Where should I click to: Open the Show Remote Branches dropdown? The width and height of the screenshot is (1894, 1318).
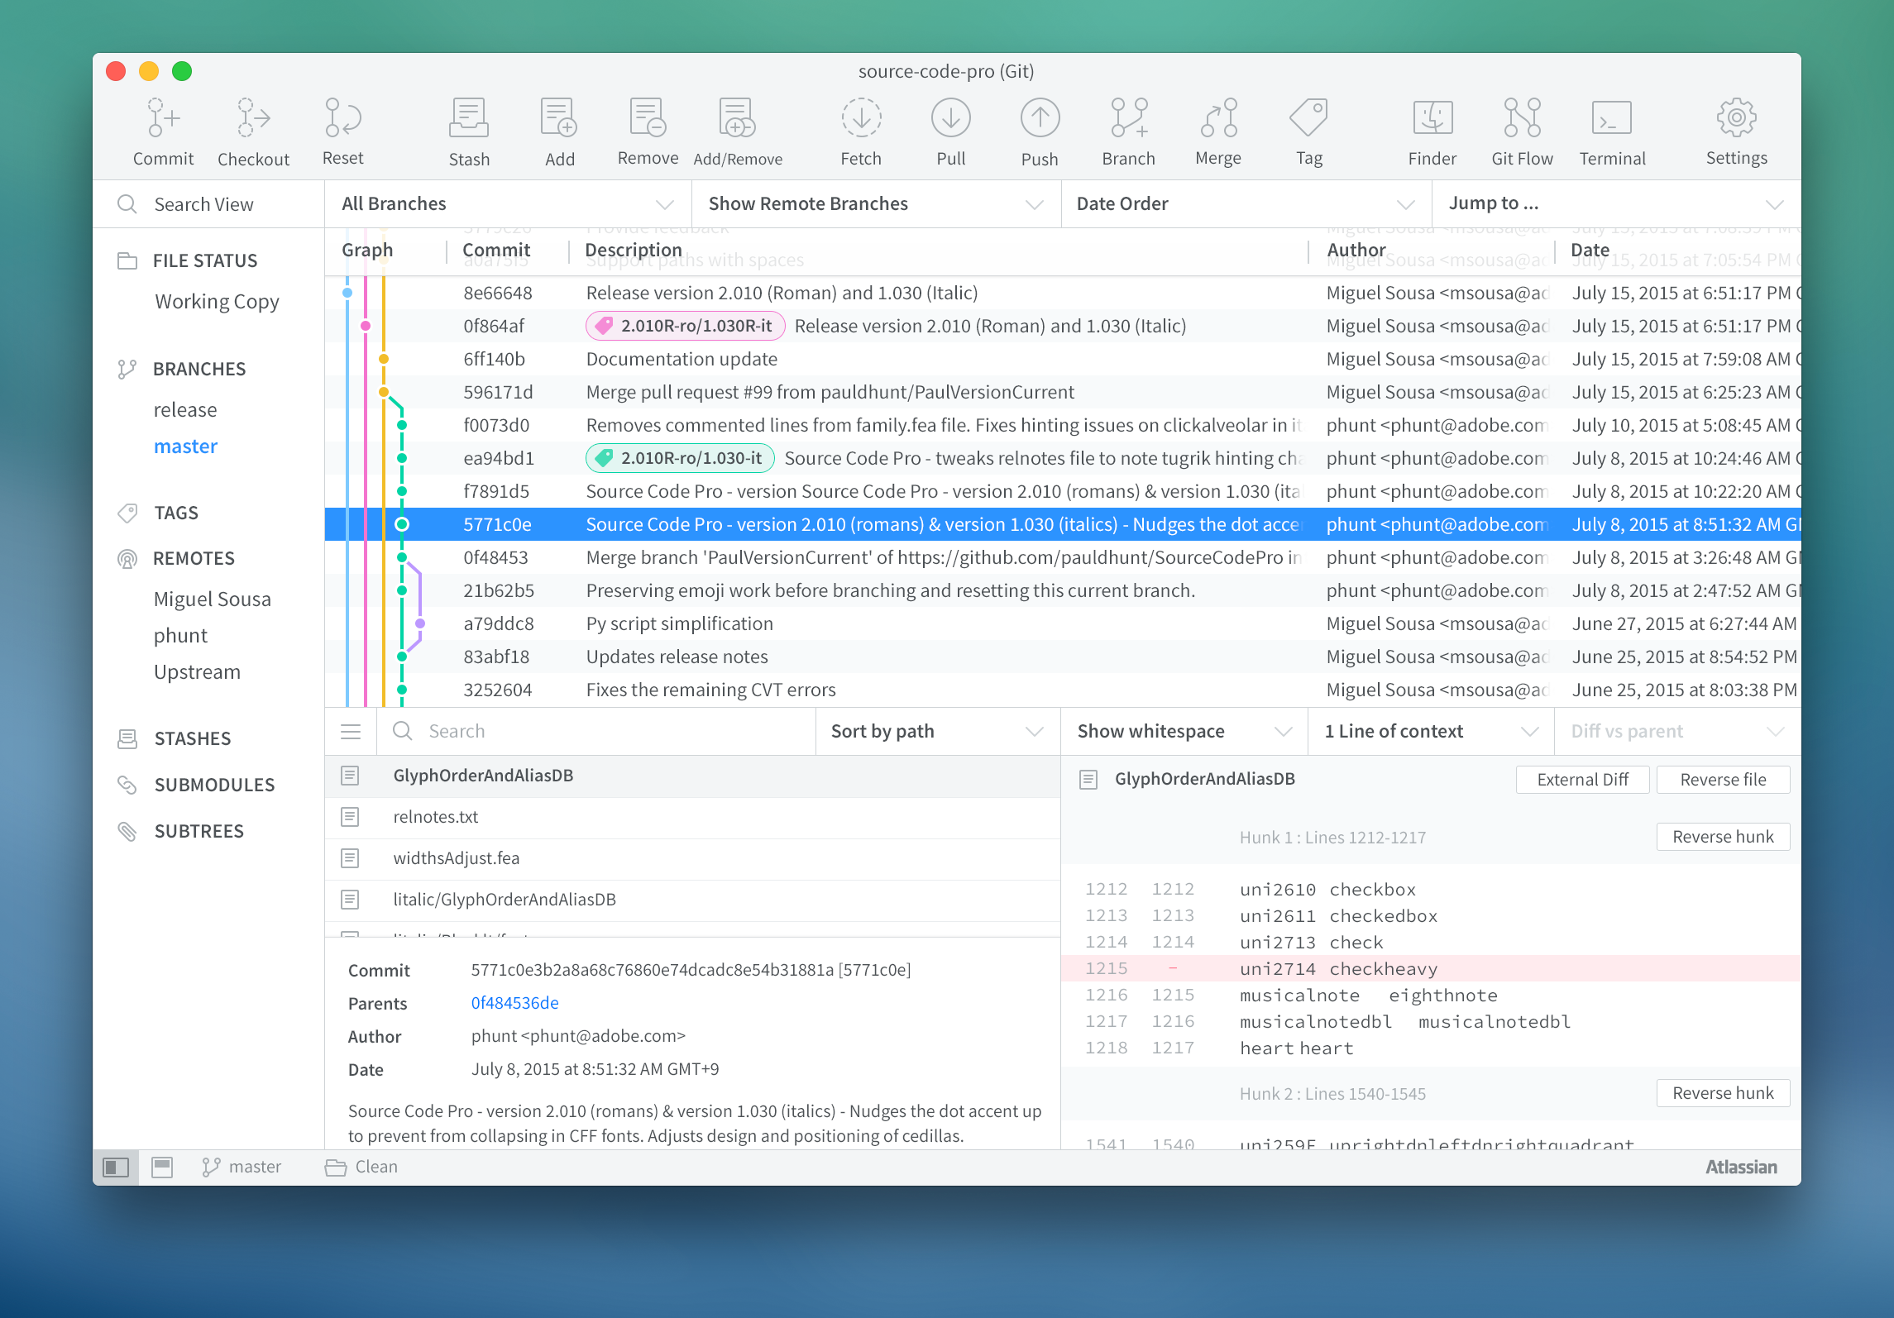click(x=876, y=204)
